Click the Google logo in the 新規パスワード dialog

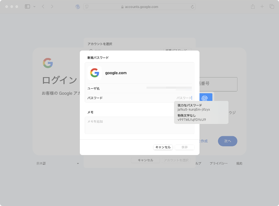(95, 73)
